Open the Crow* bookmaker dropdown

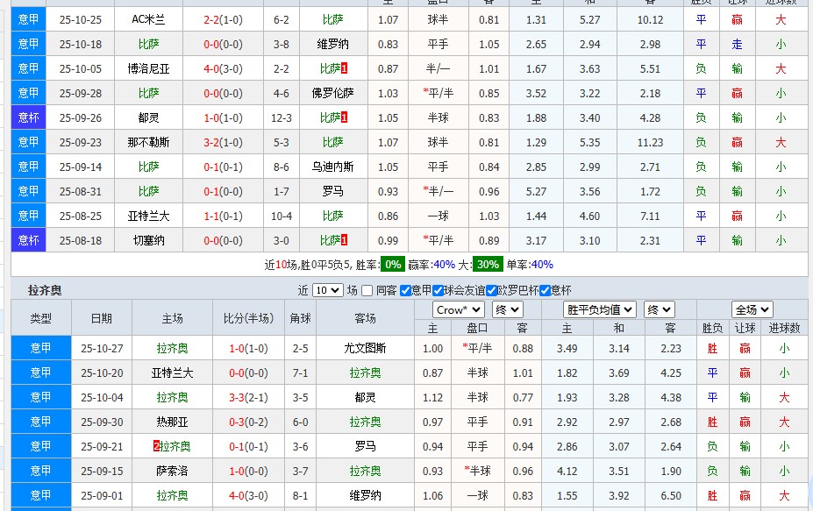[460, 310]
